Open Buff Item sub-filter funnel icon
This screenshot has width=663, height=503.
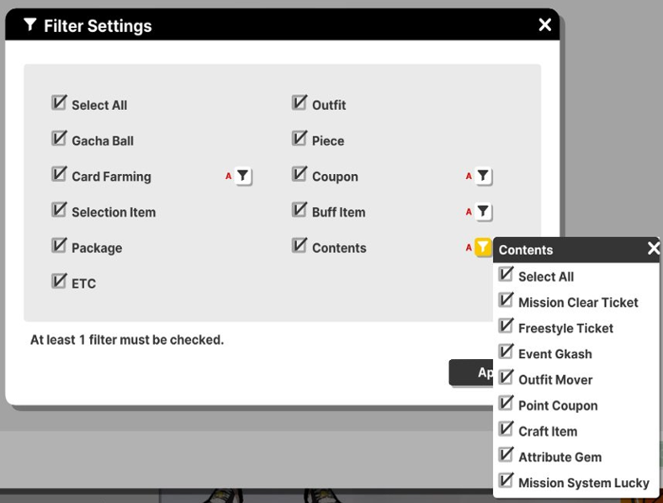(482, 212)
